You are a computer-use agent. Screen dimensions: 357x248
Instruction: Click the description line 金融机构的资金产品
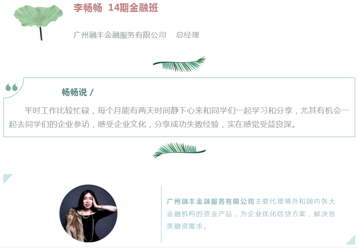[199, 214]
